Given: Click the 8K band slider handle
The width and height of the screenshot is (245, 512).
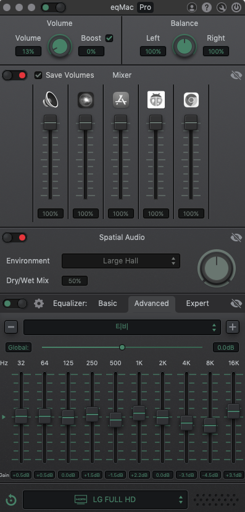Looking at the screenshot, I should tap(210, 426).
